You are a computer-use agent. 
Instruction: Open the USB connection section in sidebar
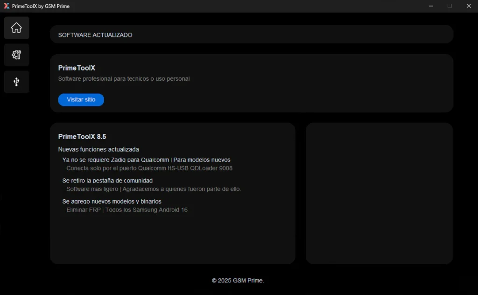pyautogui.click(x=16, y=82)
